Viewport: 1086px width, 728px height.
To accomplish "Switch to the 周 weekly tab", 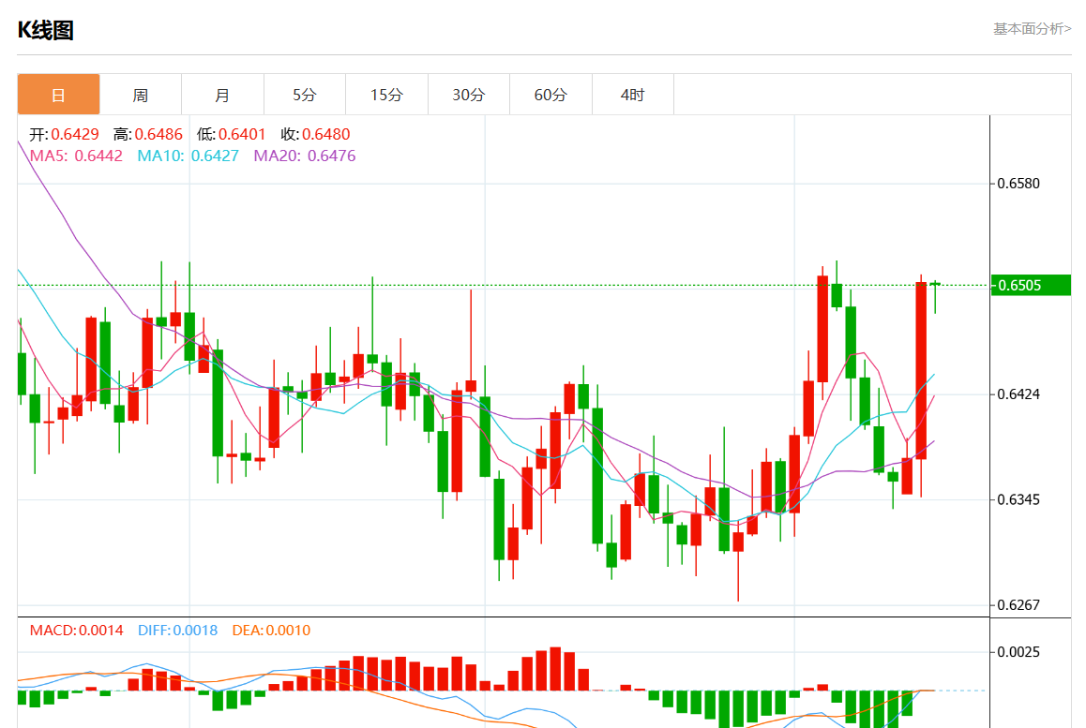I will pos(141,94).
